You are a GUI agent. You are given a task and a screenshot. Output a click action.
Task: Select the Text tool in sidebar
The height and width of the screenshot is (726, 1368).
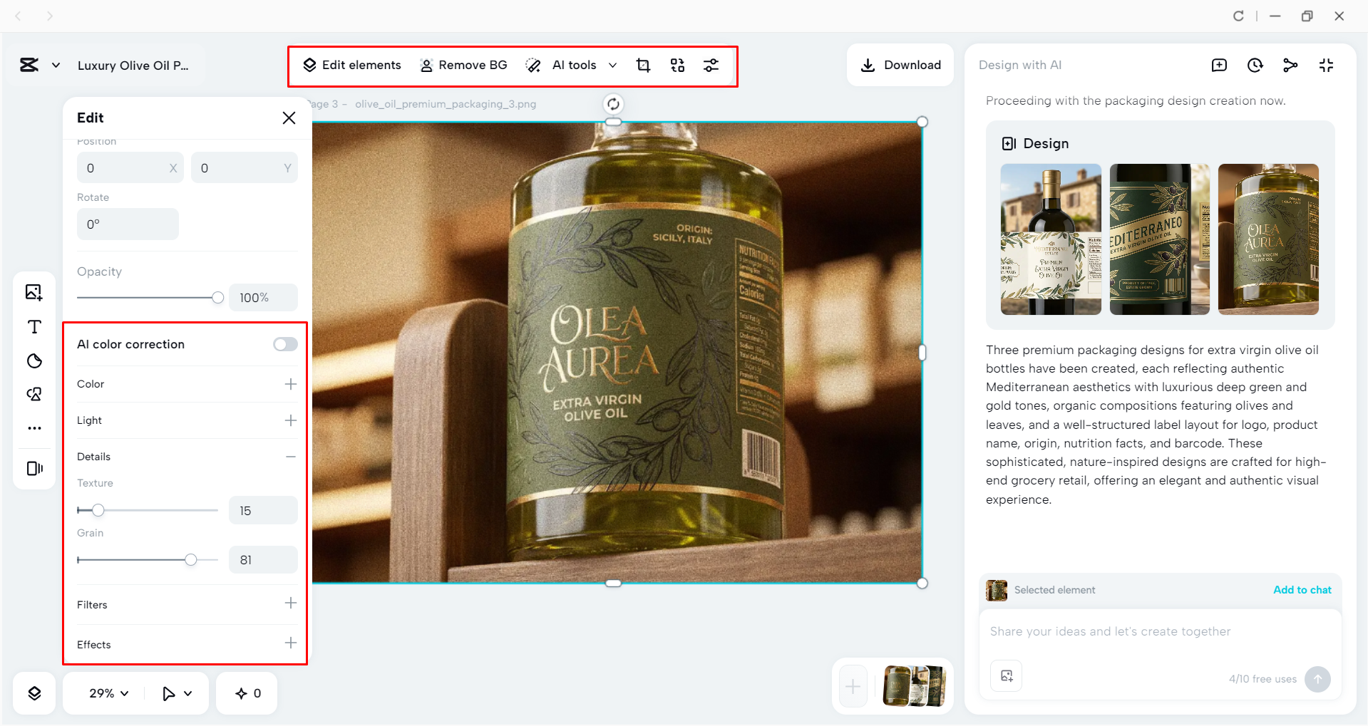click(x=34, y=327)
